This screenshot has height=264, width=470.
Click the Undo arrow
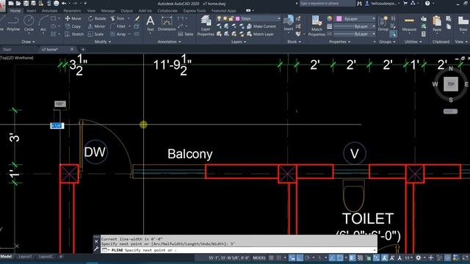[x=64, y=3]
